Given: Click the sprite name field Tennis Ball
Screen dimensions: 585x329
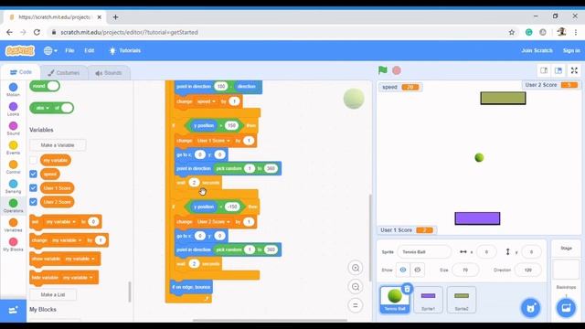Looking at the screenshot, I should click(x=424, y=252).
